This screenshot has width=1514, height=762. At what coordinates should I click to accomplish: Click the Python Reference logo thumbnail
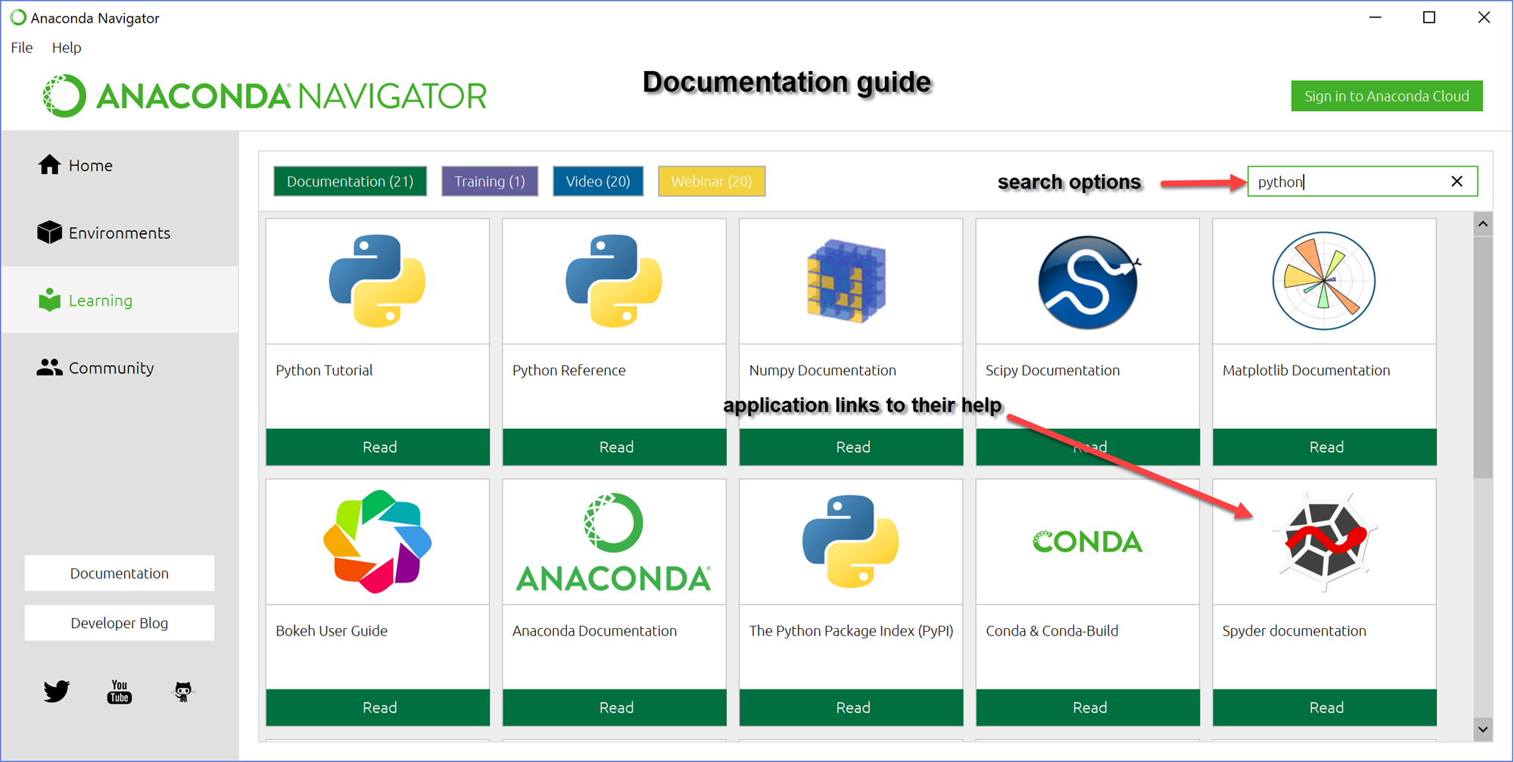pos(614,281)
